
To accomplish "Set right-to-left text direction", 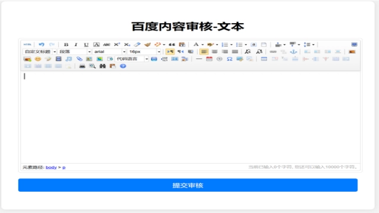I will coord(181,51).
